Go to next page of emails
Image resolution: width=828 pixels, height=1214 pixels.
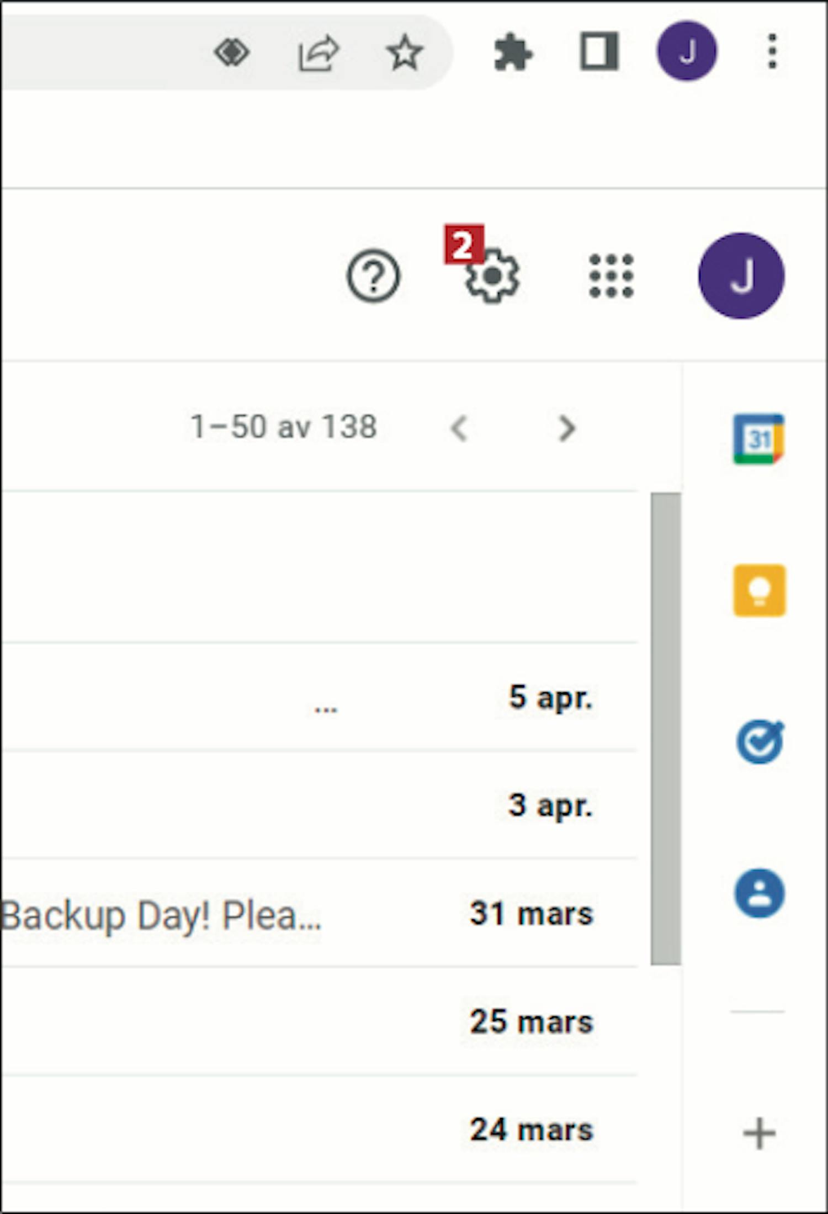pos(566,428)
